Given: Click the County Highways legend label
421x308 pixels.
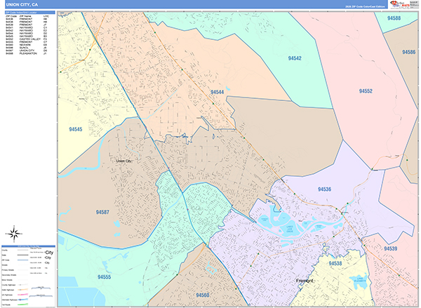Looking at the screenshot, I should click(x=8, y=285).
